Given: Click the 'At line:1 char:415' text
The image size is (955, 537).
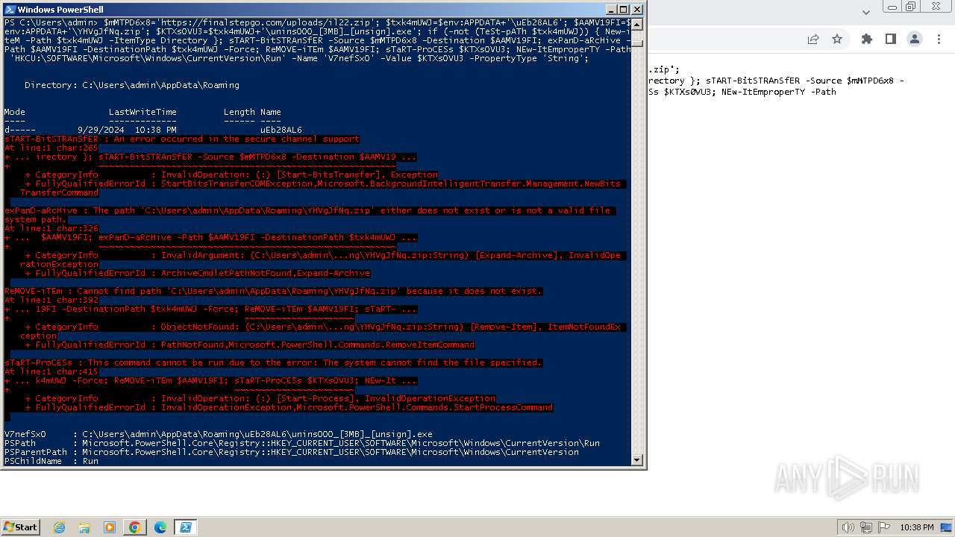Looking at the screenshot, I should (51, 371).
